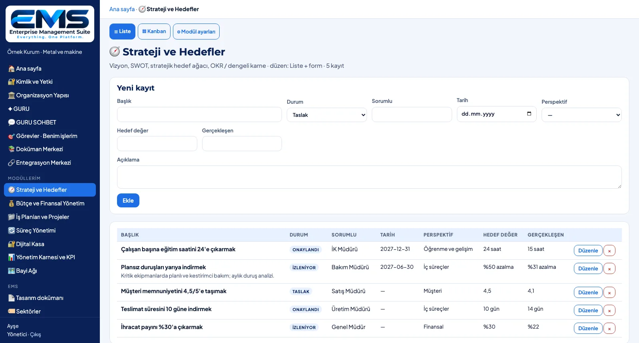Screen dimensions: 639x343
Task: Follow the Ana sayfa breadcrumb link
Action: click(122, 9)
